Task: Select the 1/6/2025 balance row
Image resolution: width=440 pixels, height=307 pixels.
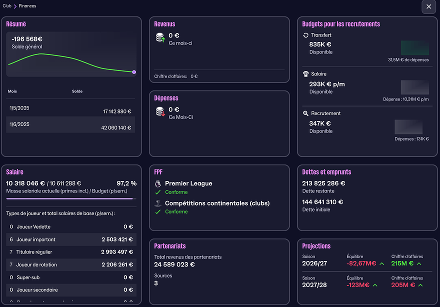Action: (x=70, y=124)
